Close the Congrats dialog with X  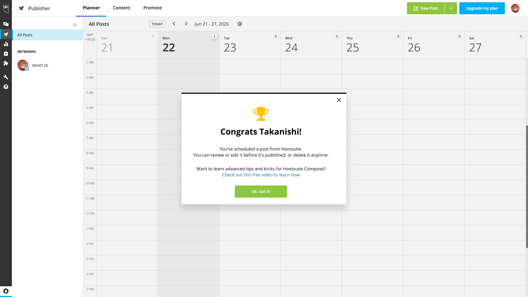(x=339, y=100)
